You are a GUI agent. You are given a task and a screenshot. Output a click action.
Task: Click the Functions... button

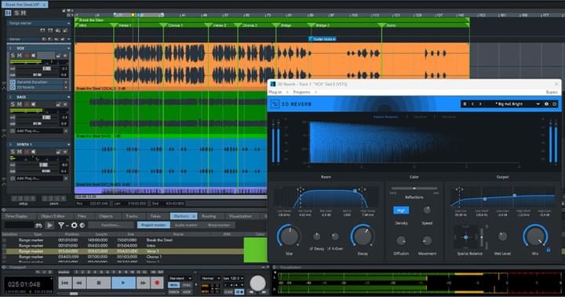tap(111, 225)
